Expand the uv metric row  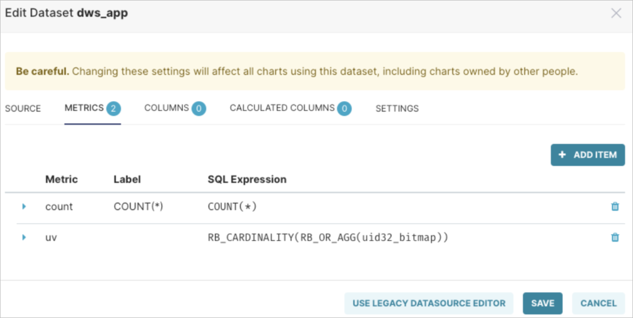pos(23,237)
